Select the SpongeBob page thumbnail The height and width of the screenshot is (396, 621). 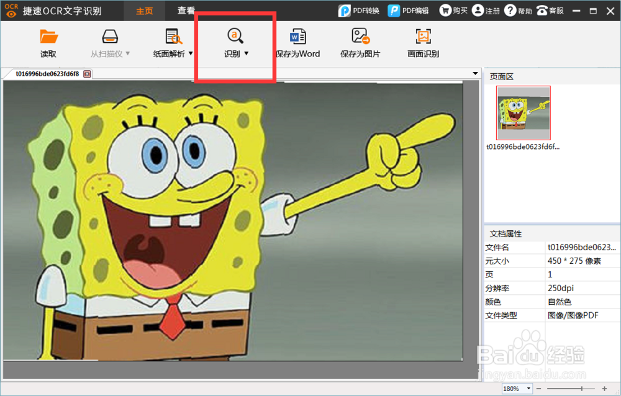(x=524, y=113)
